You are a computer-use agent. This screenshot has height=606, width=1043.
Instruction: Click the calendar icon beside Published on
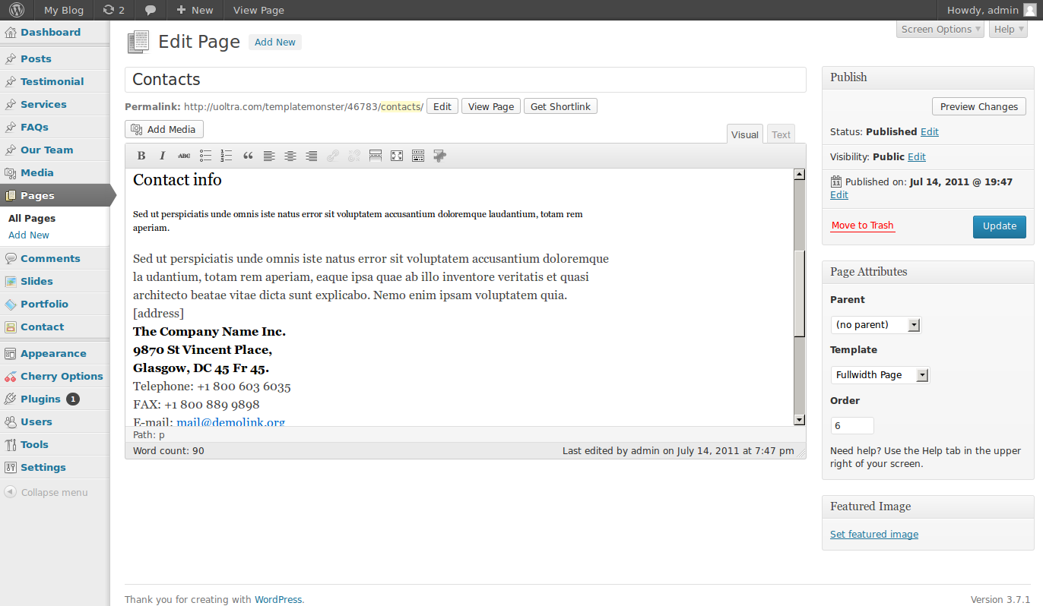pos(836,181)
